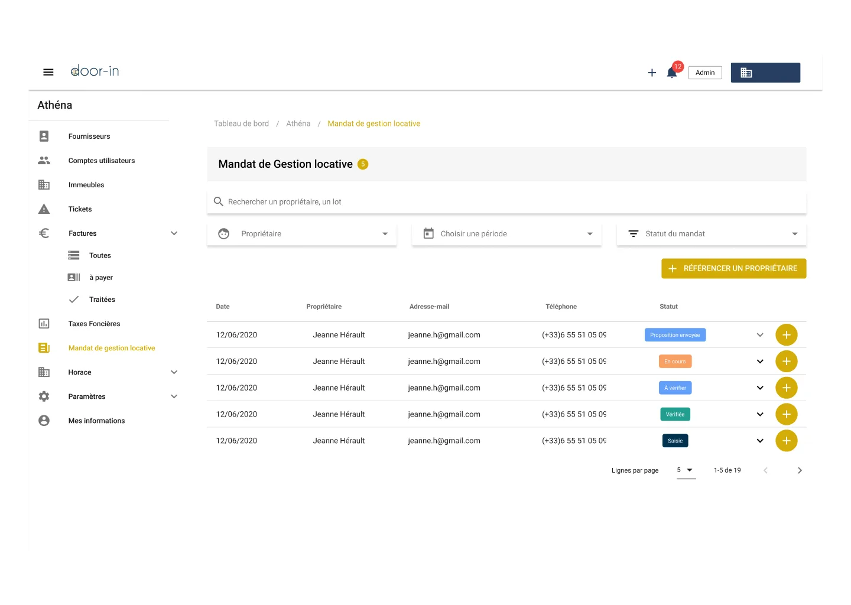Image resolution: width=851 pixels, height=605 pixels.
Task: Expand the Paramètres menu chevron
Action: pyautogui.click(x=174, y=396)
